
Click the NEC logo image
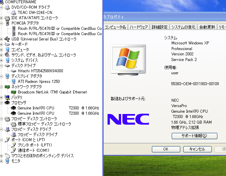tap(128, 119)
